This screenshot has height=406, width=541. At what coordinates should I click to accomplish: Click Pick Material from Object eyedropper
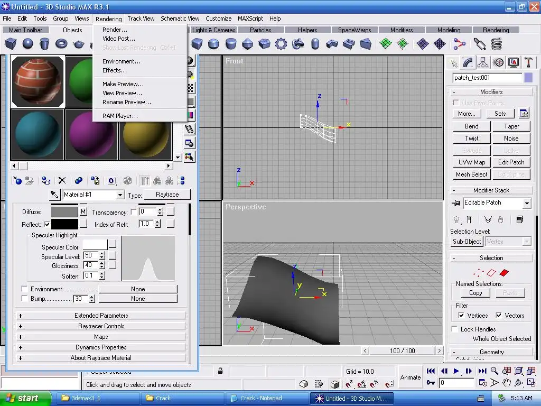tap(54, 195)
